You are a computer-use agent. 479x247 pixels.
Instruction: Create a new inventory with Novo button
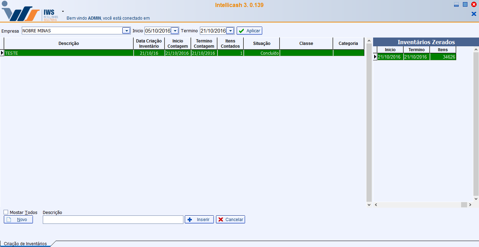(x=18, y=220)
